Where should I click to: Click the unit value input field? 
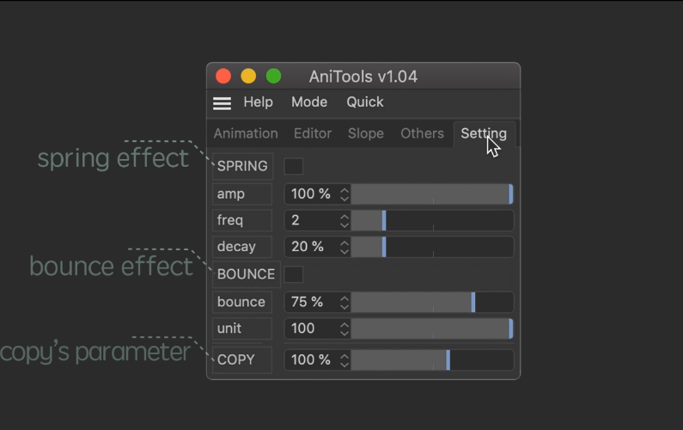[x=312, y=329]
